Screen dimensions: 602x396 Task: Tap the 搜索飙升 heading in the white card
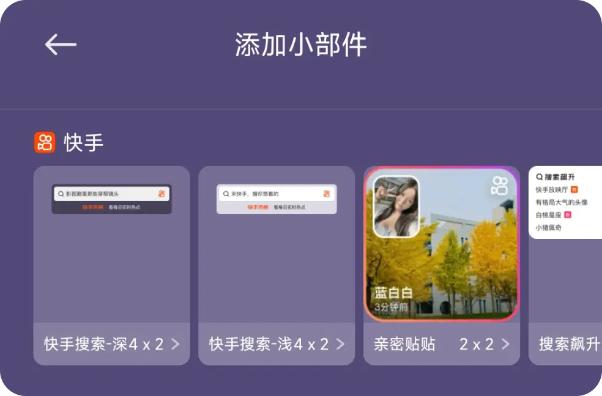[x=560, y=177]
